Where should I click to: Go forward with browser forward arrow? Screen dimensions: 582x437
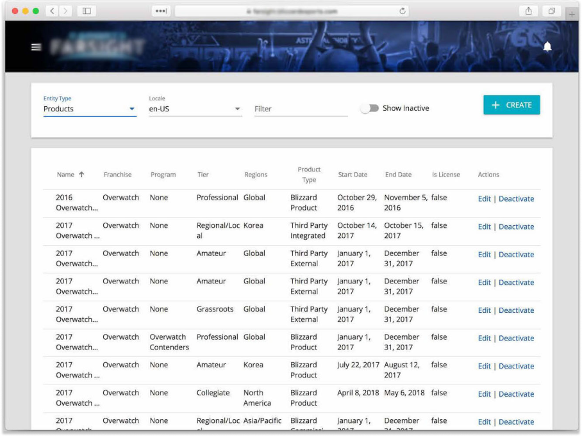click(65, 11)
